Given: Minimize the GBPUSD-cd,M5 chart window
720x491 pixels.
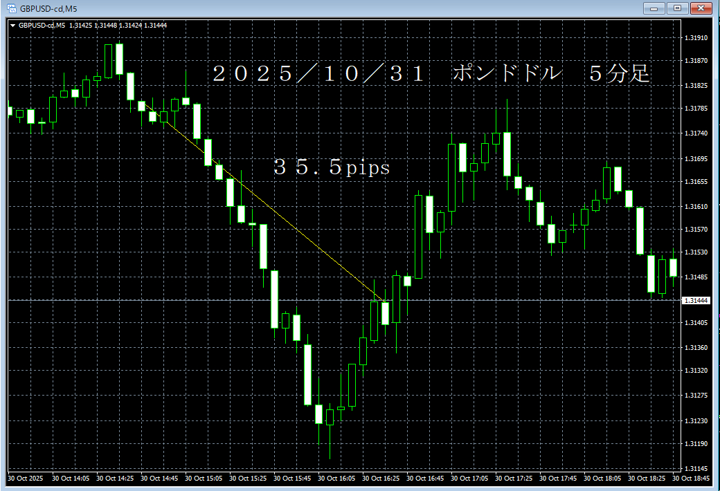Looking at the screenshot, I should pyautogui.click(x=654, y=8).
